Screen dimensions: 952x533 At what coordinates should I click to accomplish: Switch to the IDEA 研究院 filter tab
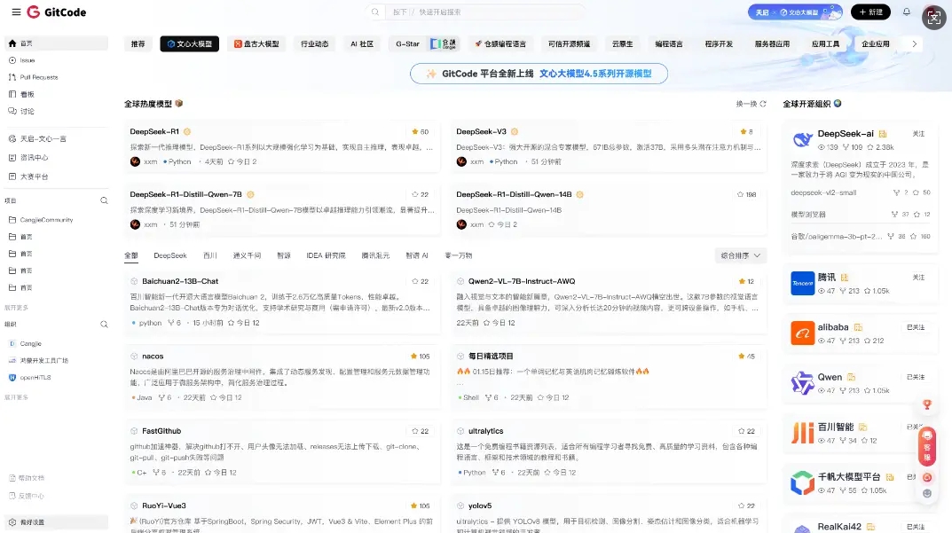pos(326,255)
